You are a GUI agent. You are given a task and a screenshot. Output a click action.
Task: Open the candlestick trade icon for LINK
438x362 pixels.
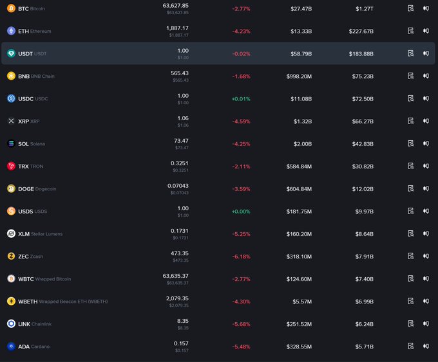(426, 324)
